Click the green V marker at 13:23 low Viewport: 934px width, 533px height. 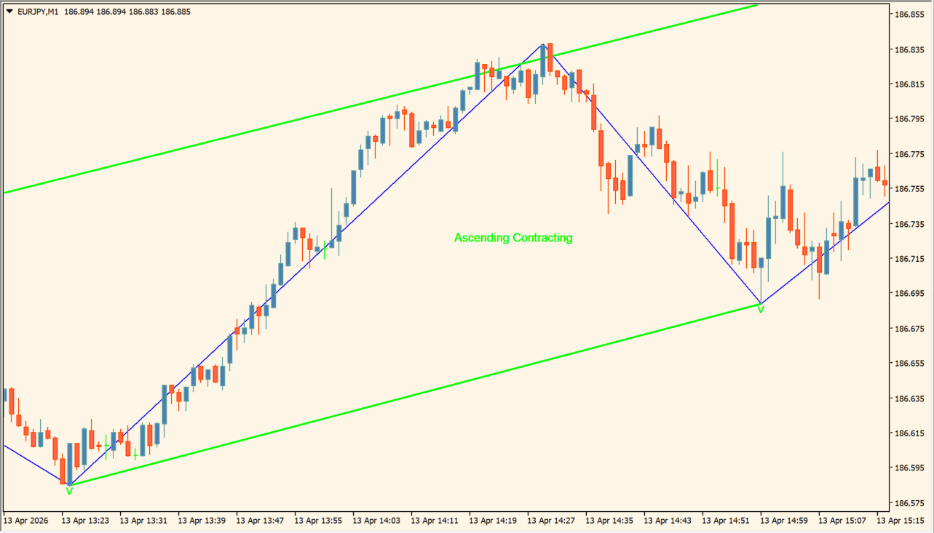pyautogui.click(x=69, y=492)
